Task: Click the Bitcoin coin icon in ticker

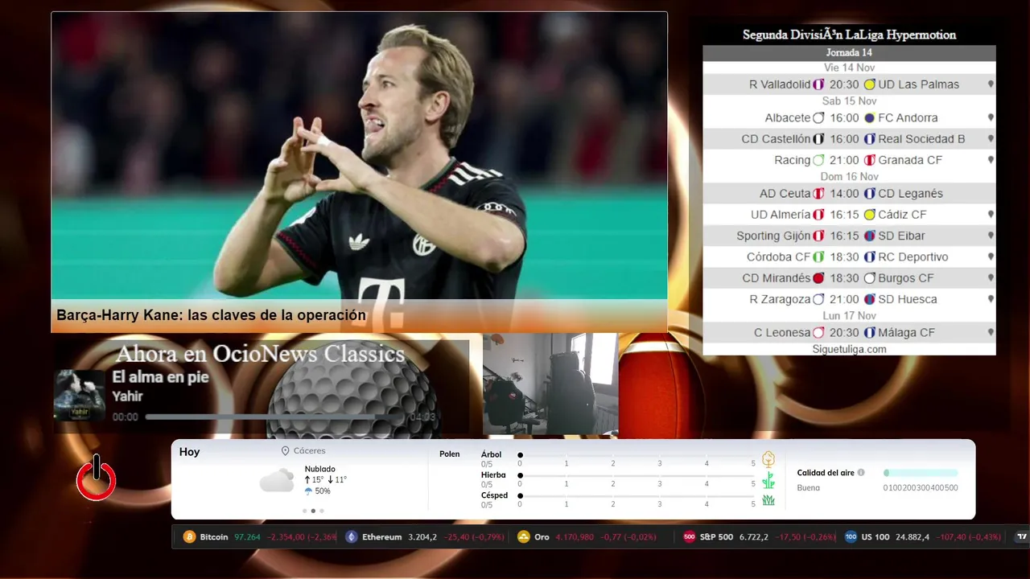Action: [190, 537]
